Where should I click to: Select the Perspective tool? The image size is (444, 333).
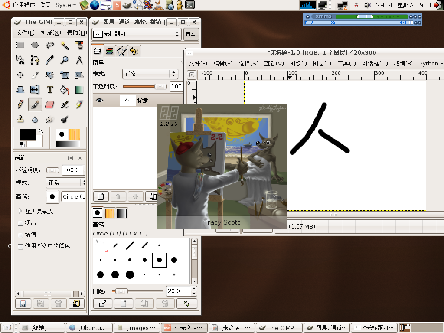pyautogui.click(x=20, y=90)
